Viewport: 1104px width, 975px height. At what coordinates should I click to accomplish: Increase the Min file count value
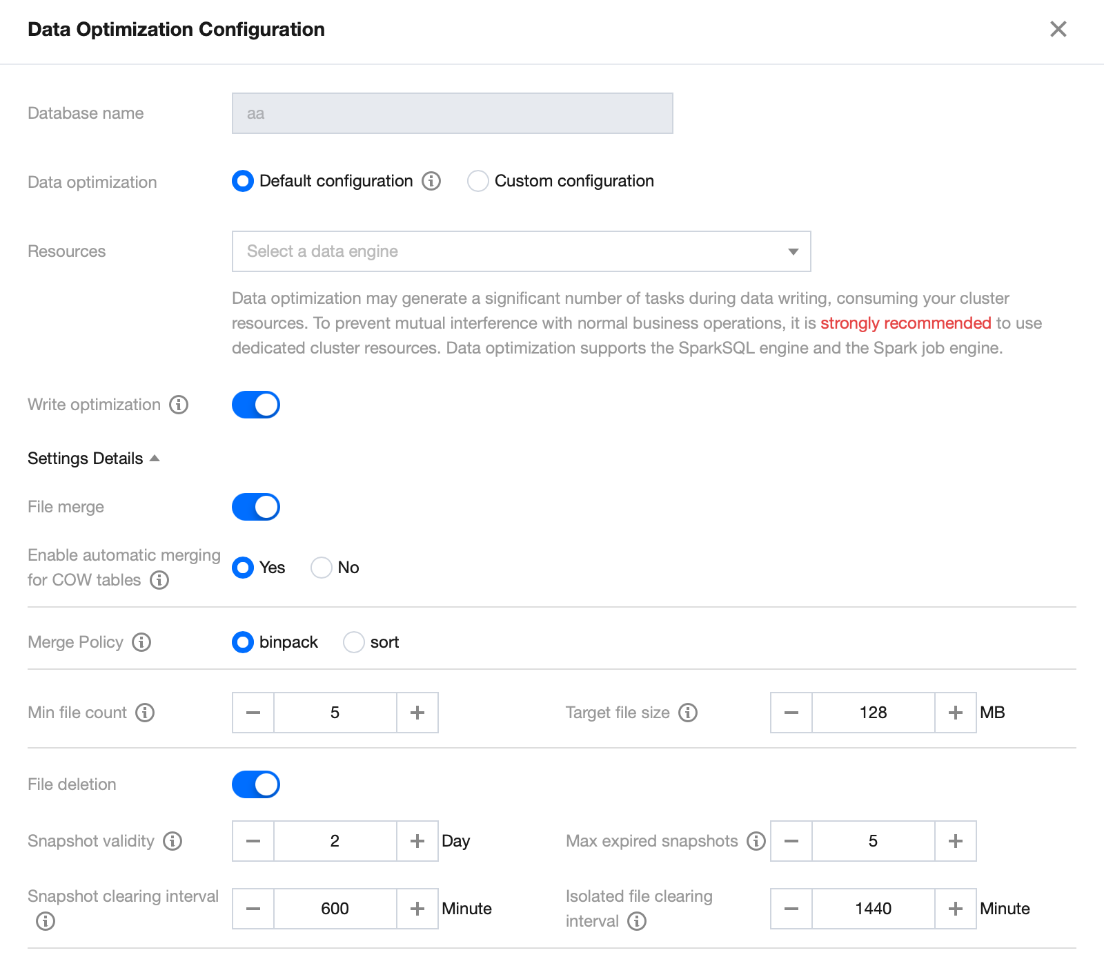417,713
